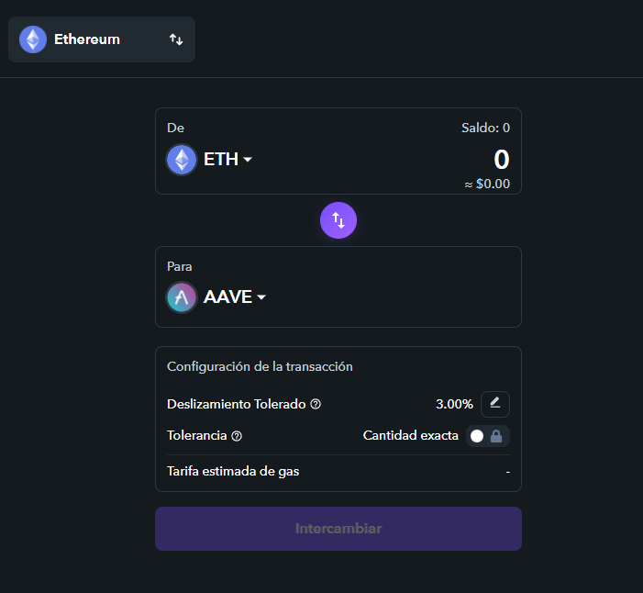Click the 3.00% slippage value
Viewport: 643px width, 593px height.
[454, 404]
